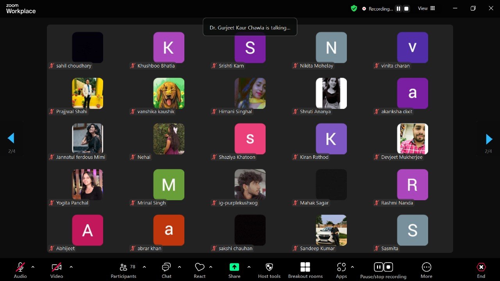This screenshot has width=500, height=281.
Task: Pause recording in bottom toolbar
Action: point(379,267)
